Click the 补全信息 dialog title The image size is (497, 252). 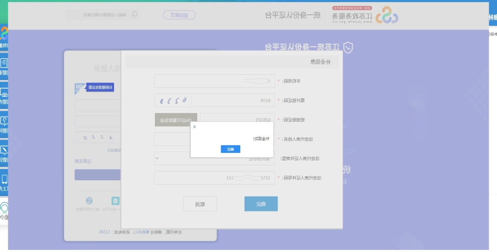tap(320, 62)
